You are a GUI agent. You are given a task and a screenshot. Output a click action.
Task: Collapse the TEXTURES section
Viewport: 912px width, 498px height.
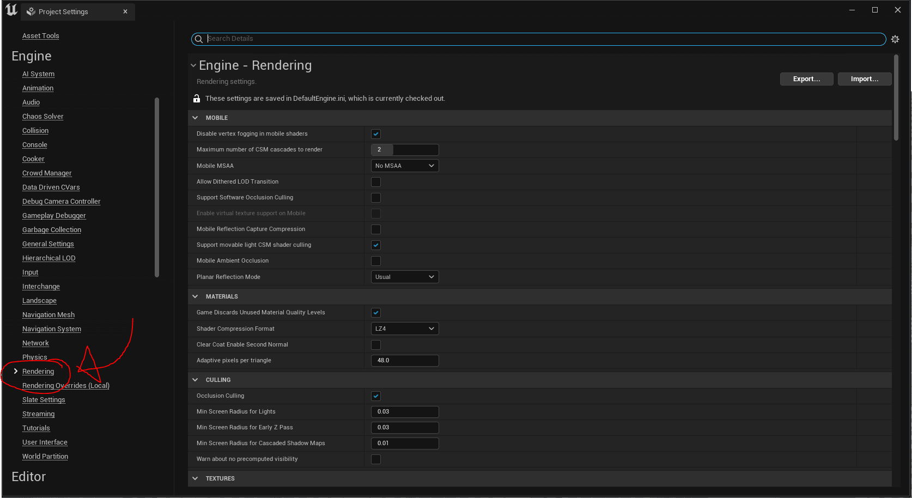(195, 478)
